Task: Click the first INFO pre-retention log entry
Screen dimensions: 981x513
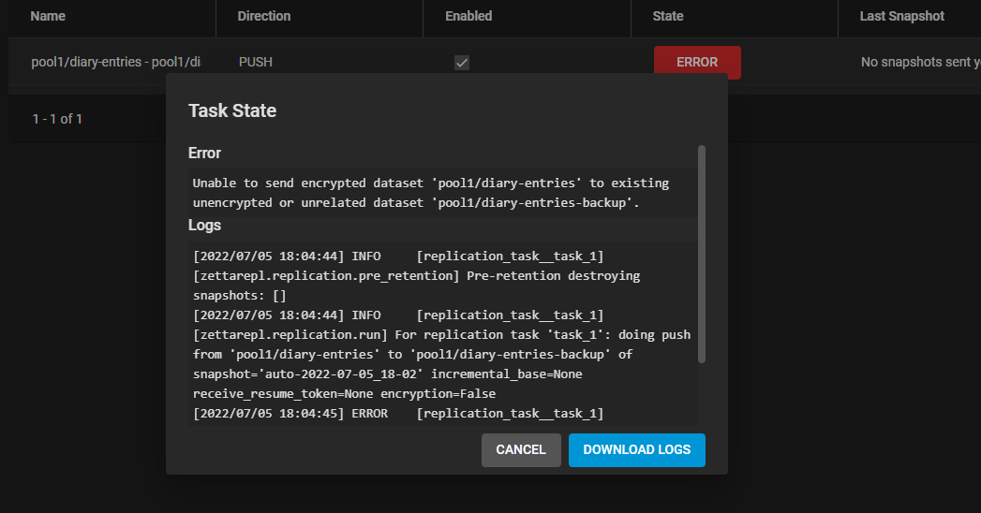Action: pos(415,275)
